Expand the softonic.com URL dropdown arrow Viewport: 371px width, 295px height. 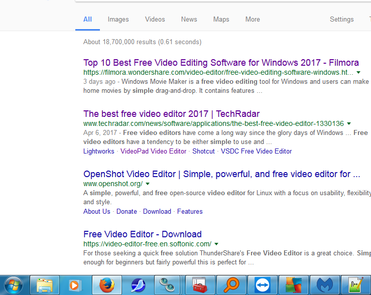click(216, 244)
